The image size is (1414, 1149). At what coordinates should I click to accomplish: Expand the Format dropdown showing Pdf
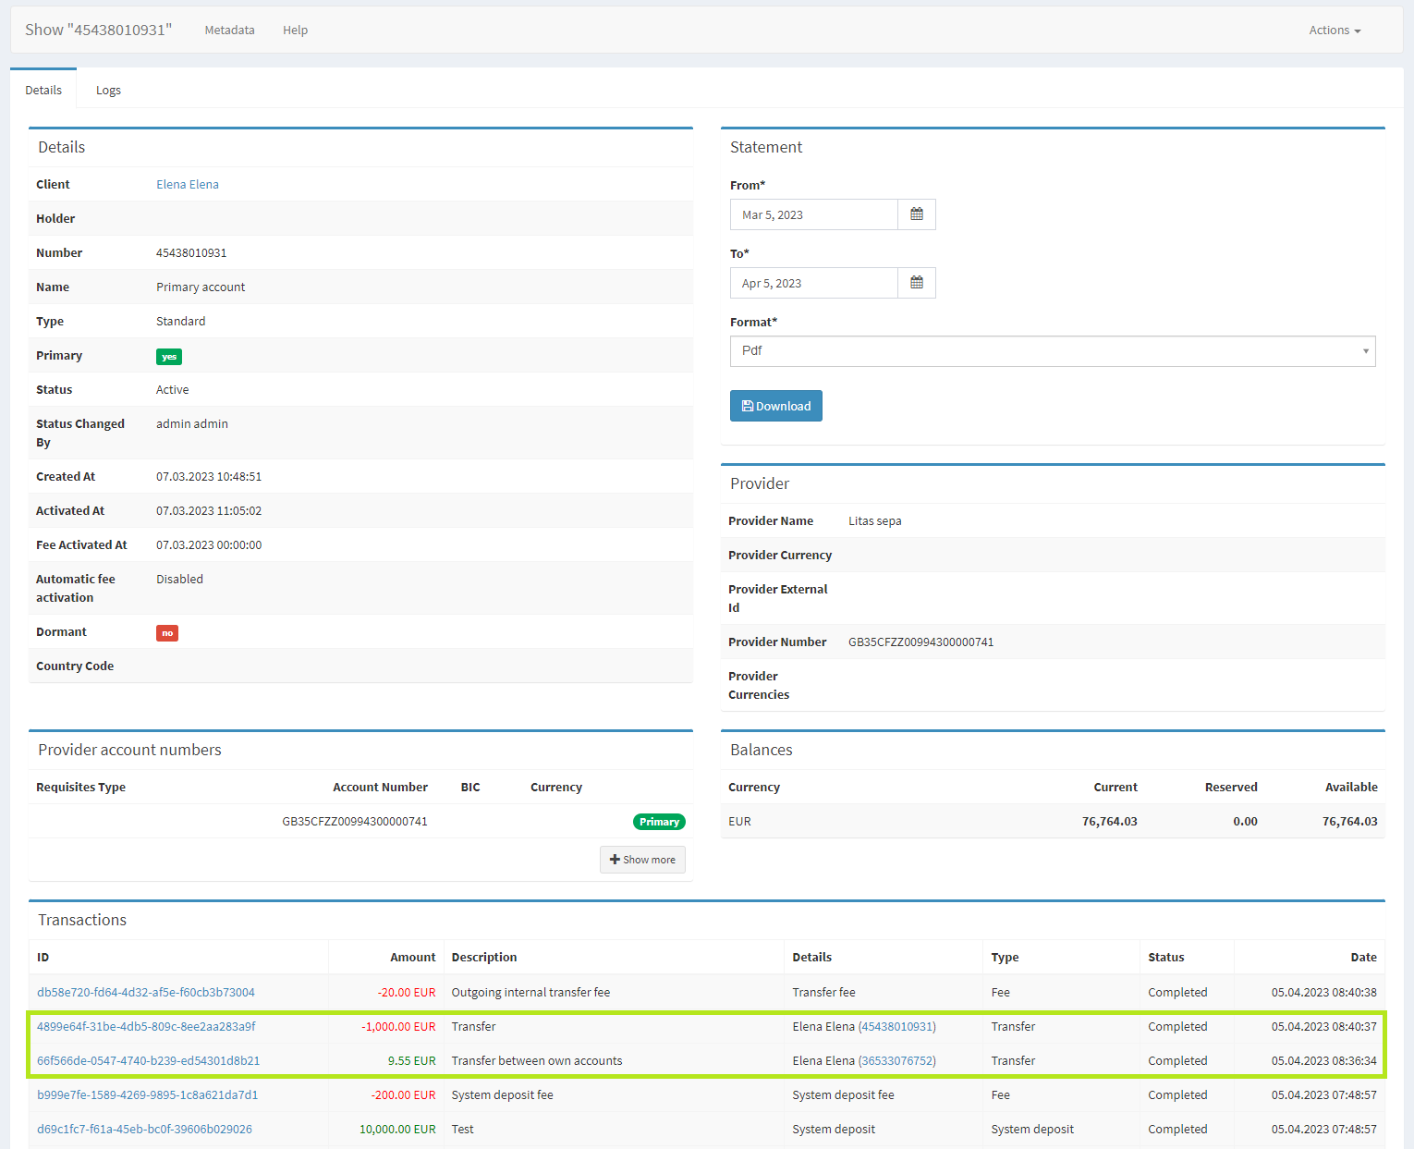tap(1052, 351)
